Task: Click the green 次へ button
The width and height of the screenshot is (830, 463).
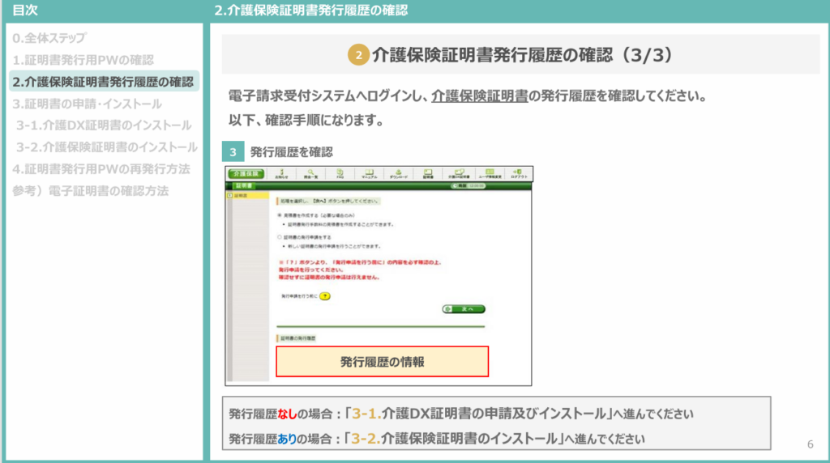Action: coord(464,309)
